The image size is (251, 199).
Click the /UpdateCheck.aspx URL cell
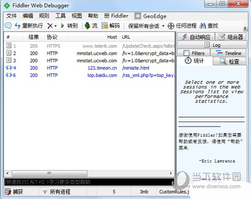pos(148,46)
